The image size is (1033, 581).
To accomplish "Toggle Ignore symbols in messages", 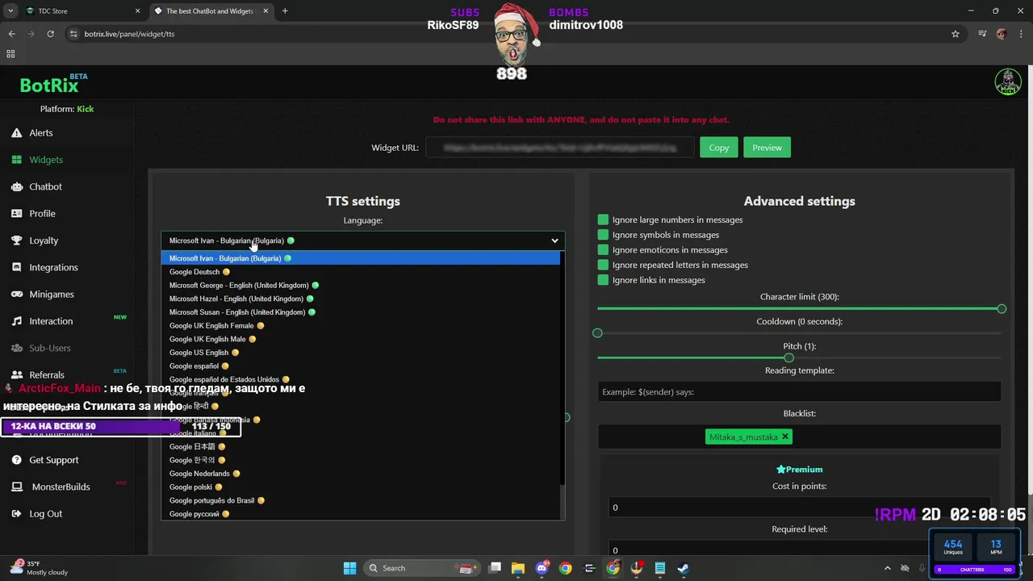I will [x=603, y=235].
